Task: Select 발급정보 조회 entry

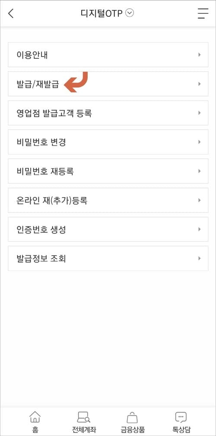Action: coord(108,258)
